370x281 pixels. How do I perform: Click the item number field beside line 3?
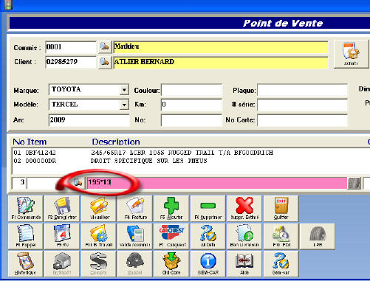click(49, 183)
